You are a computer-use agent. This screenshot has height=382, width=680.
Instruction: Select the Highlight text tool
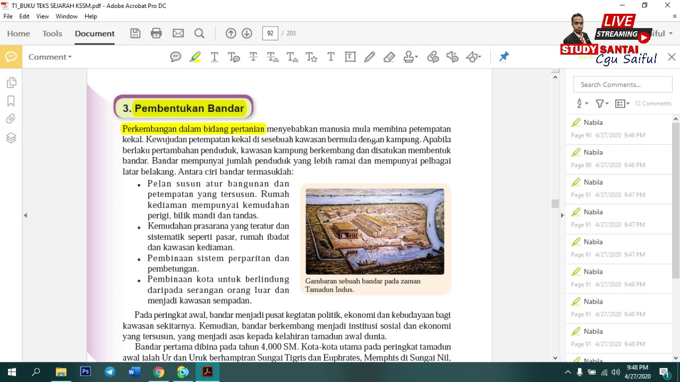pos(195,57)
